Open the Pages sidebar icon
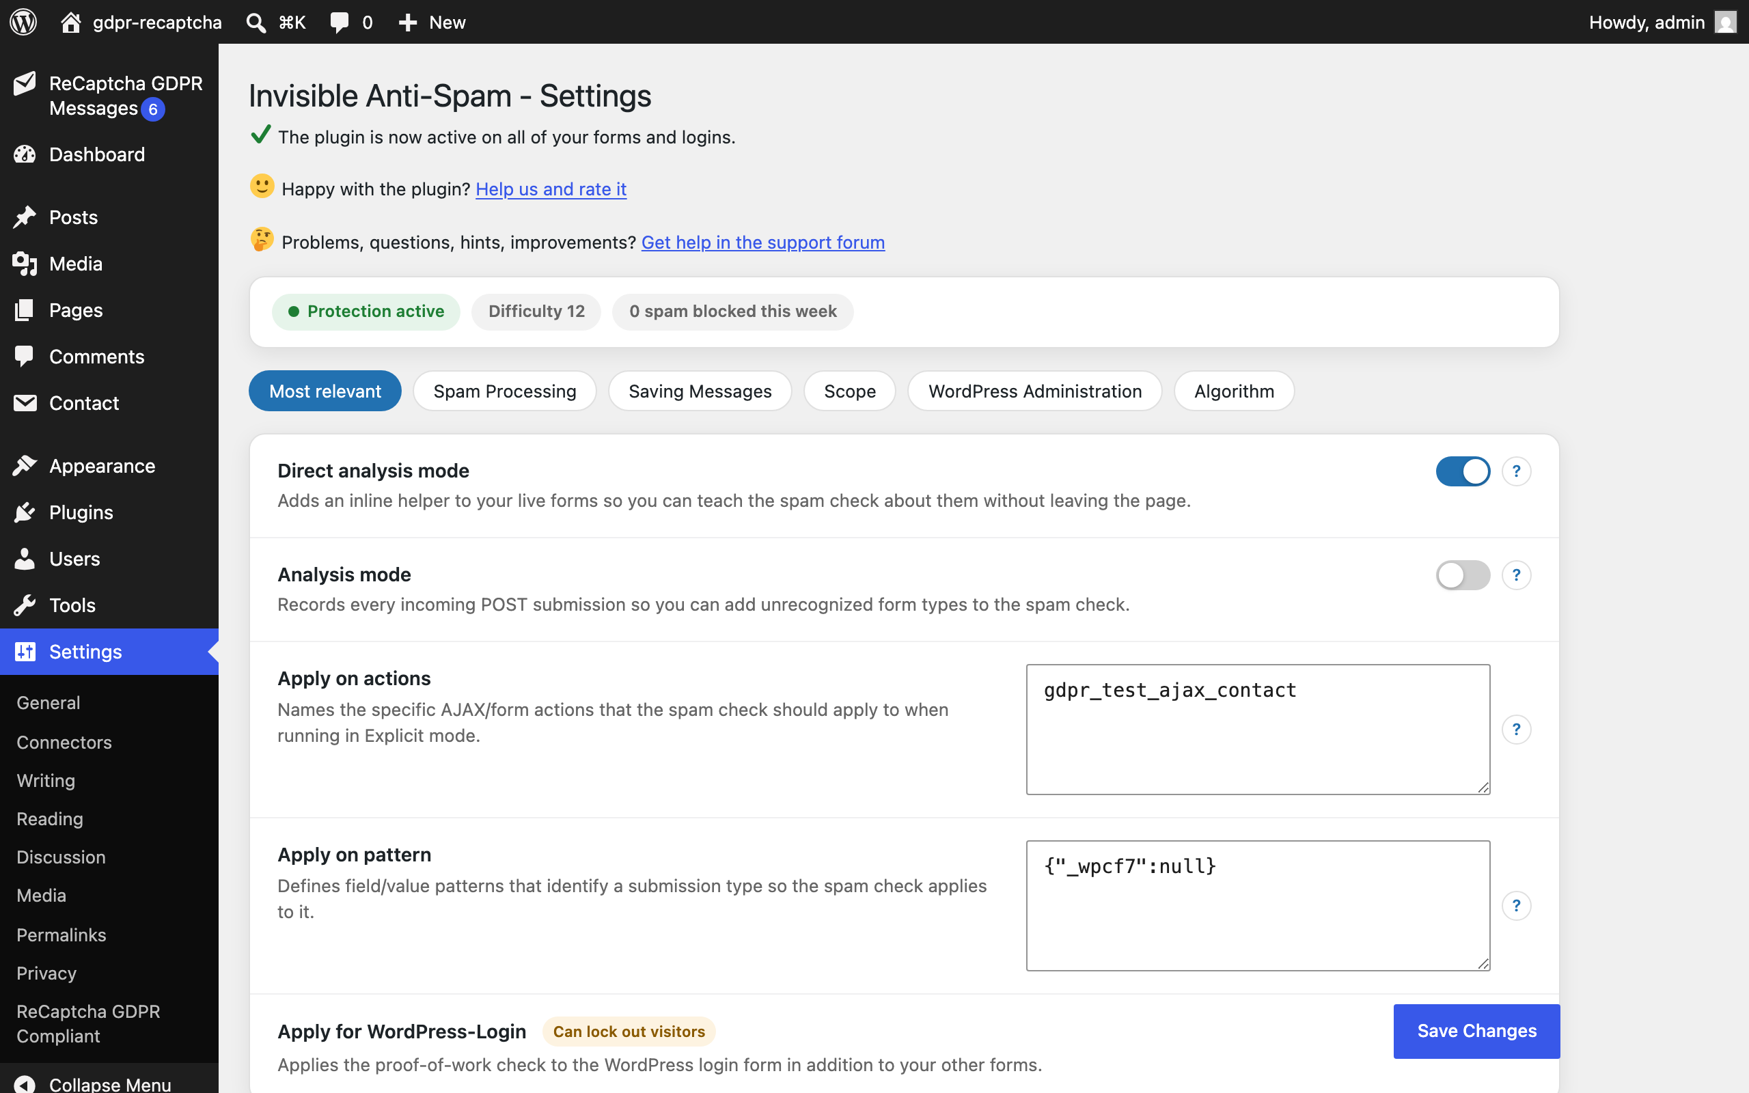Screen dimensions: 1749x1093 tap(25, 310)
